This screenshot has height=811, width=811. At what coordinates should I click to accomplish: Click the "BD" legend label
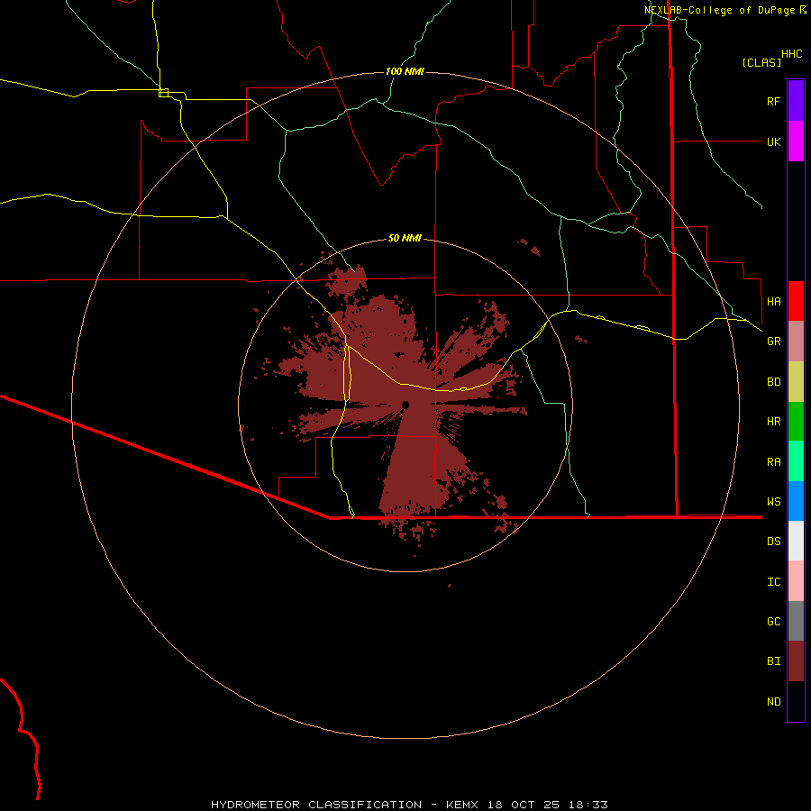click(773, 382)
